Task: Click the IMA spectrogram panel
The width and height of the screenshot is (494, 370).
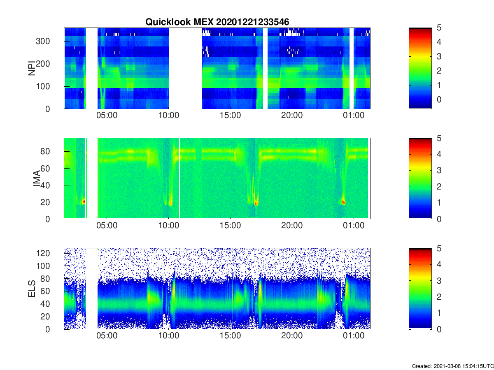Action: 217,178
